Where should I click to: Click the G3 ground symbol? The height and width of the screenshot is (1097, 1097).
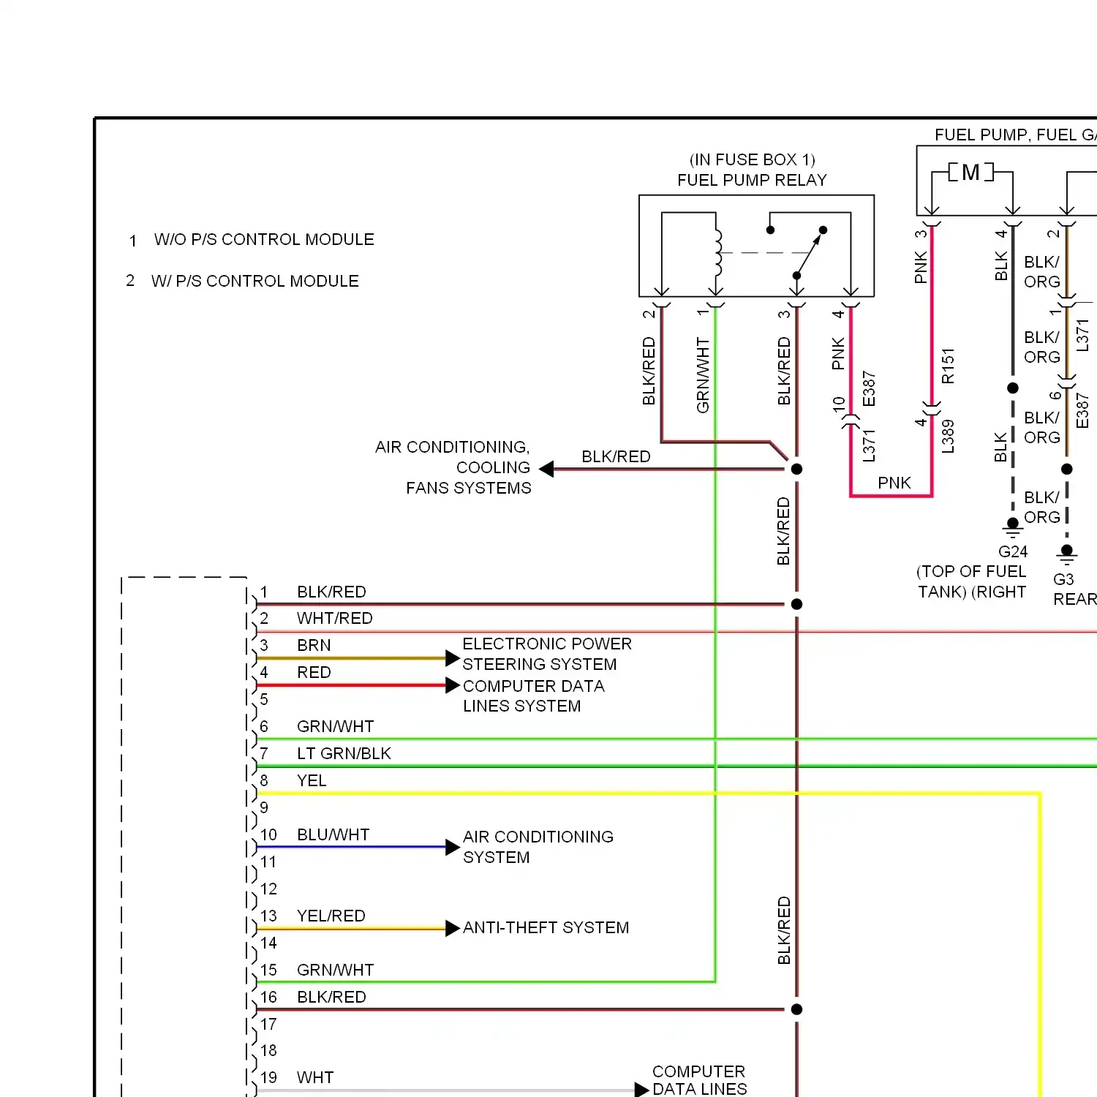point(1067,556)
